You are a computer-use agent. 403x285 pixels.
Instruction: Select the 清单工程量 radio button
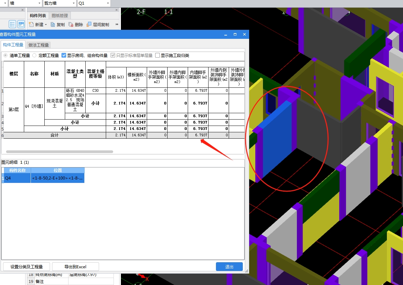[x=5, y=55]
